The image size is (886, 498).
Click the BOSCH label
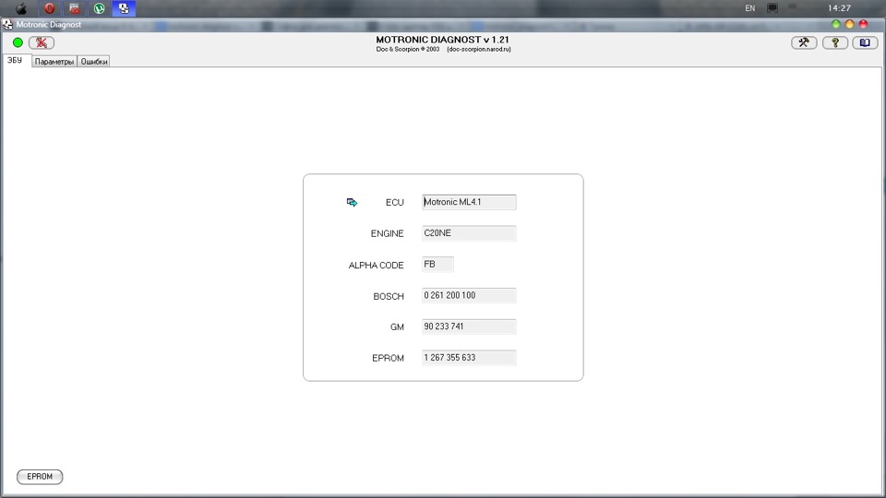389,296
